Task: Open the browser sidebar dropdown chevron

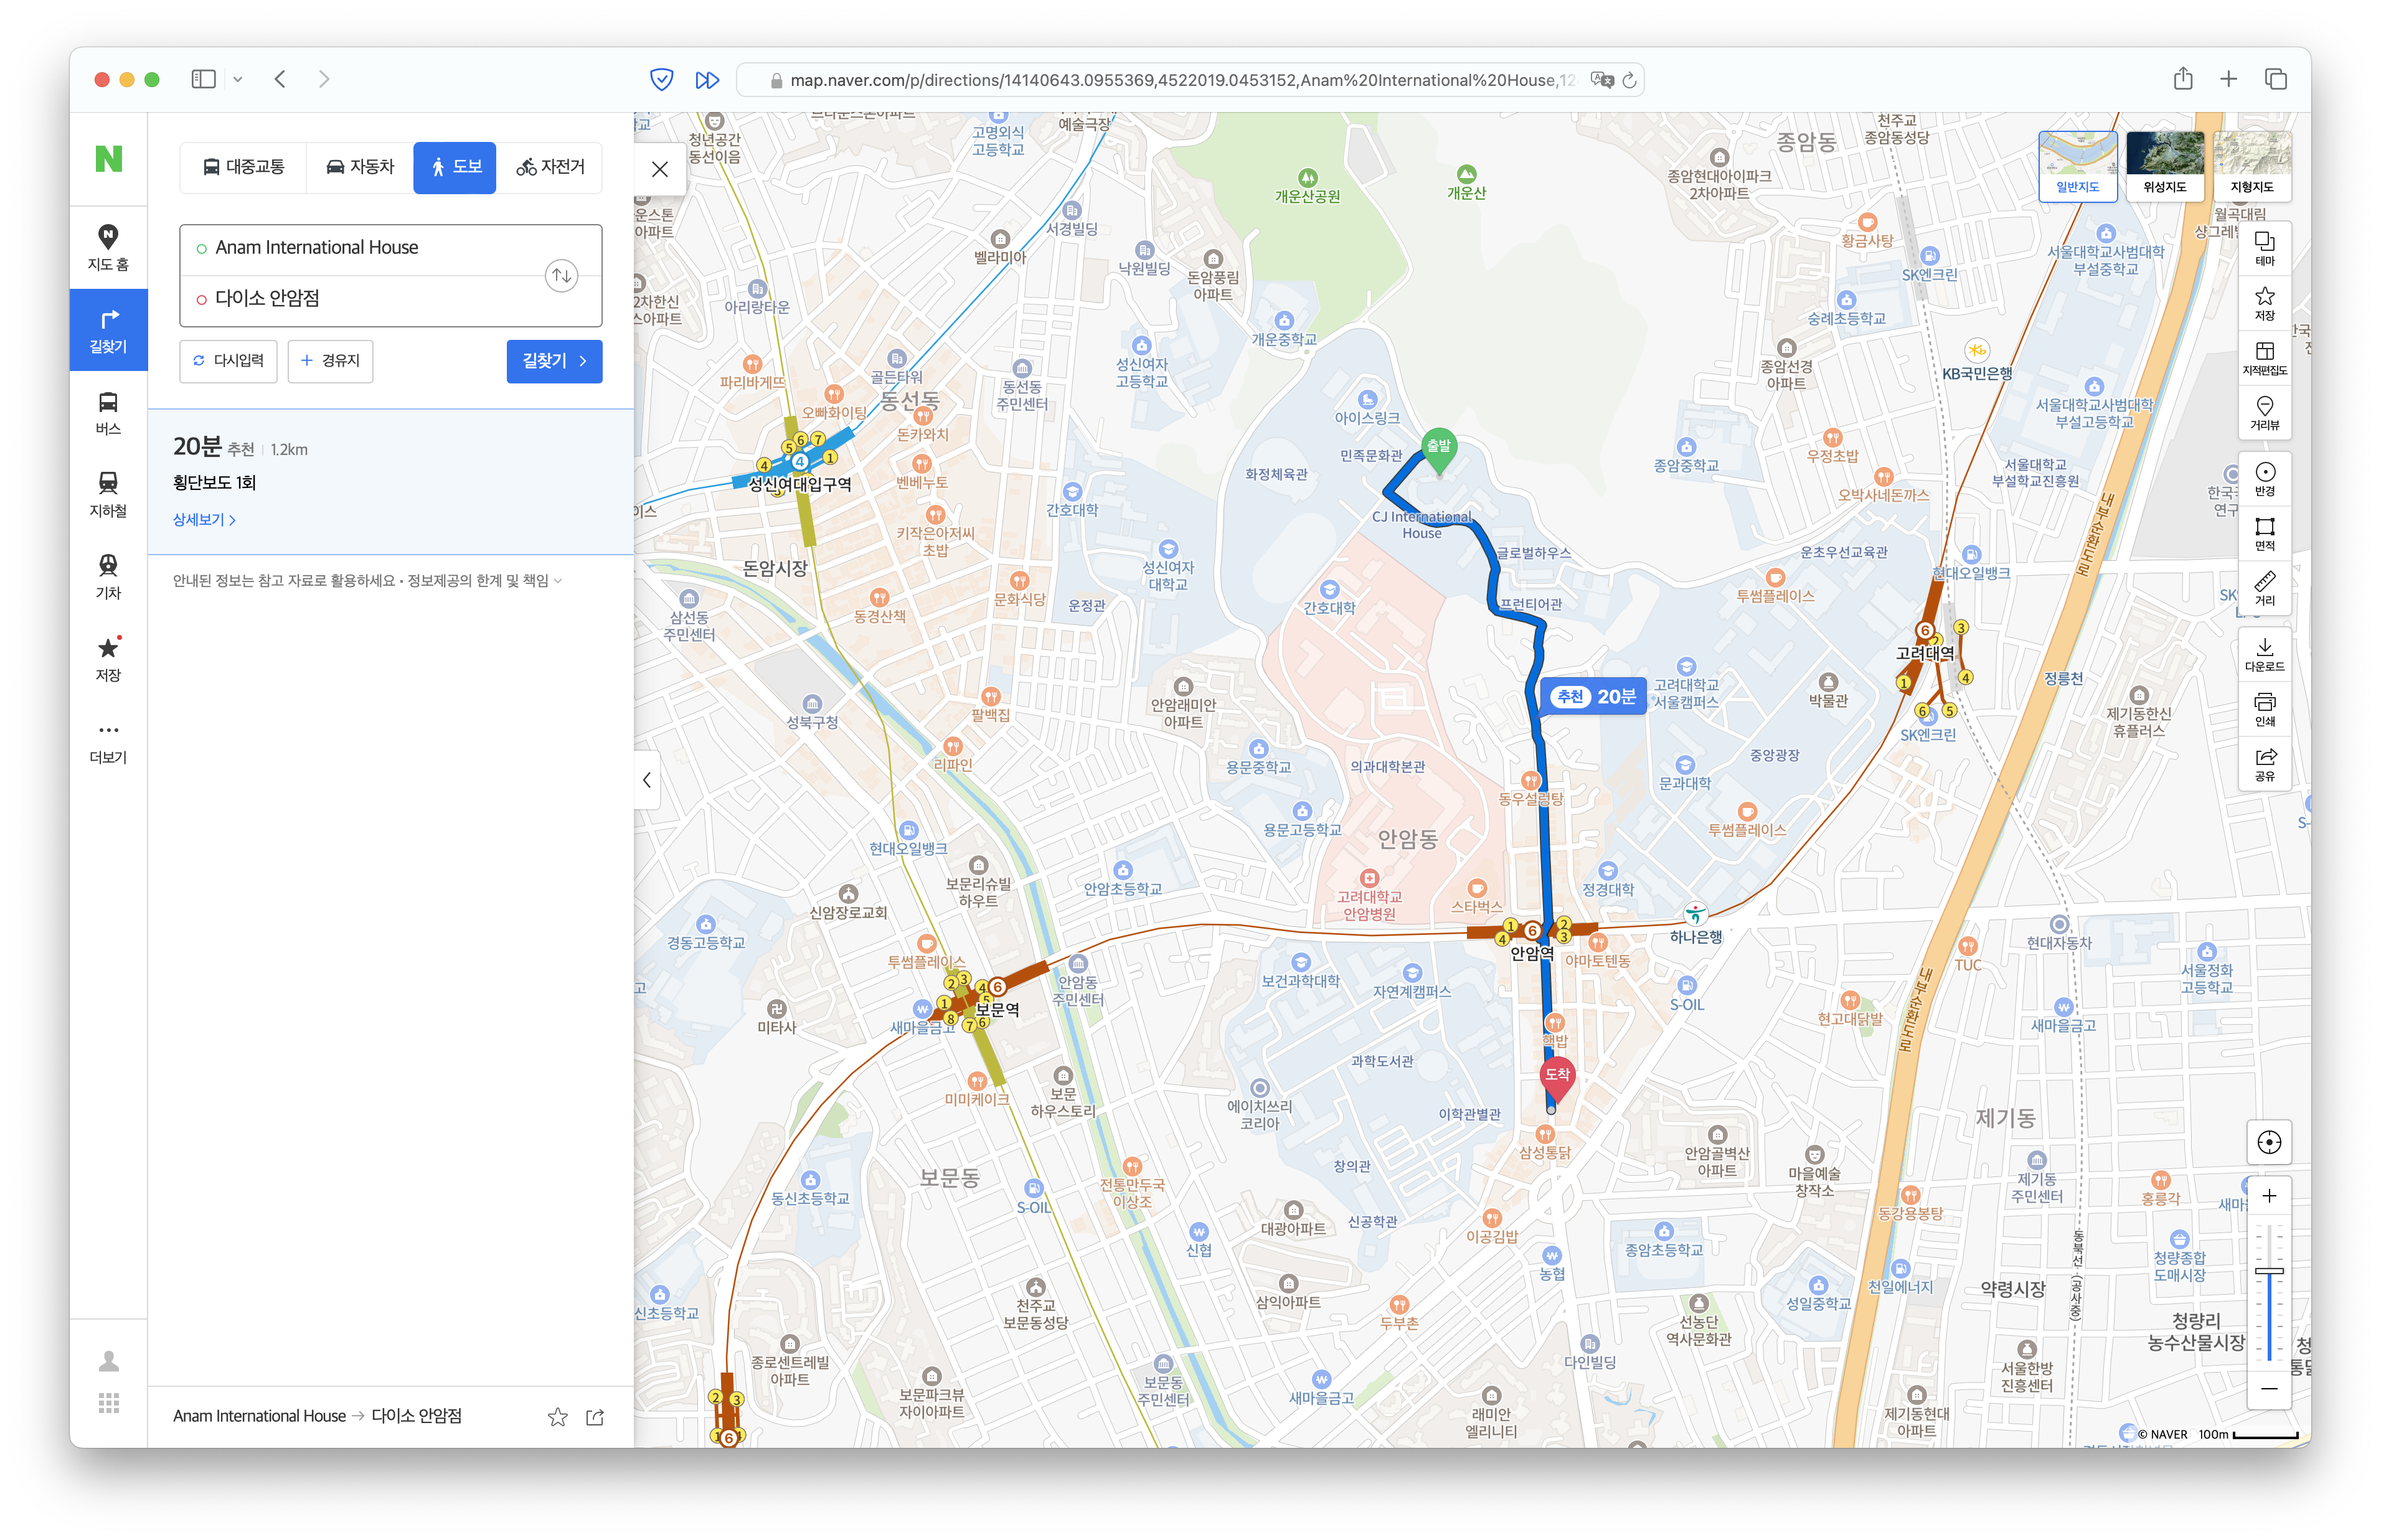Action: [238, 79]
